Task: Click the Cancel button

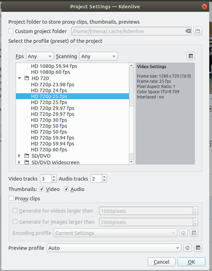Action: click(x=161, y=262)
